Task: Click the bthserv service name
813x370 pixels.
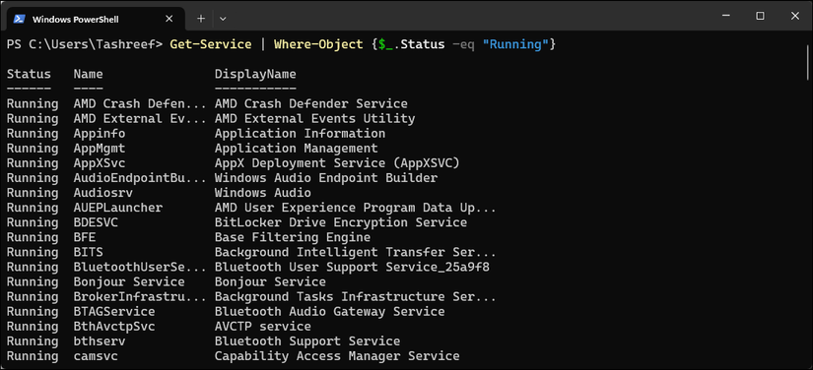Action: pyautogui.click(x=100, y=341)
